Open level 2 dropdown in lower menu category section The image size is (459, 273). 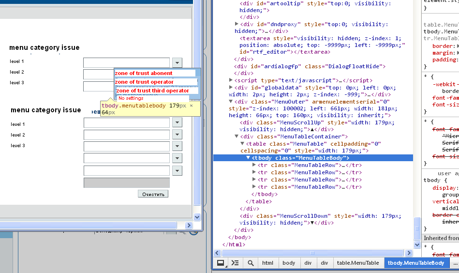pyautogui.click(x=177, y=135)
